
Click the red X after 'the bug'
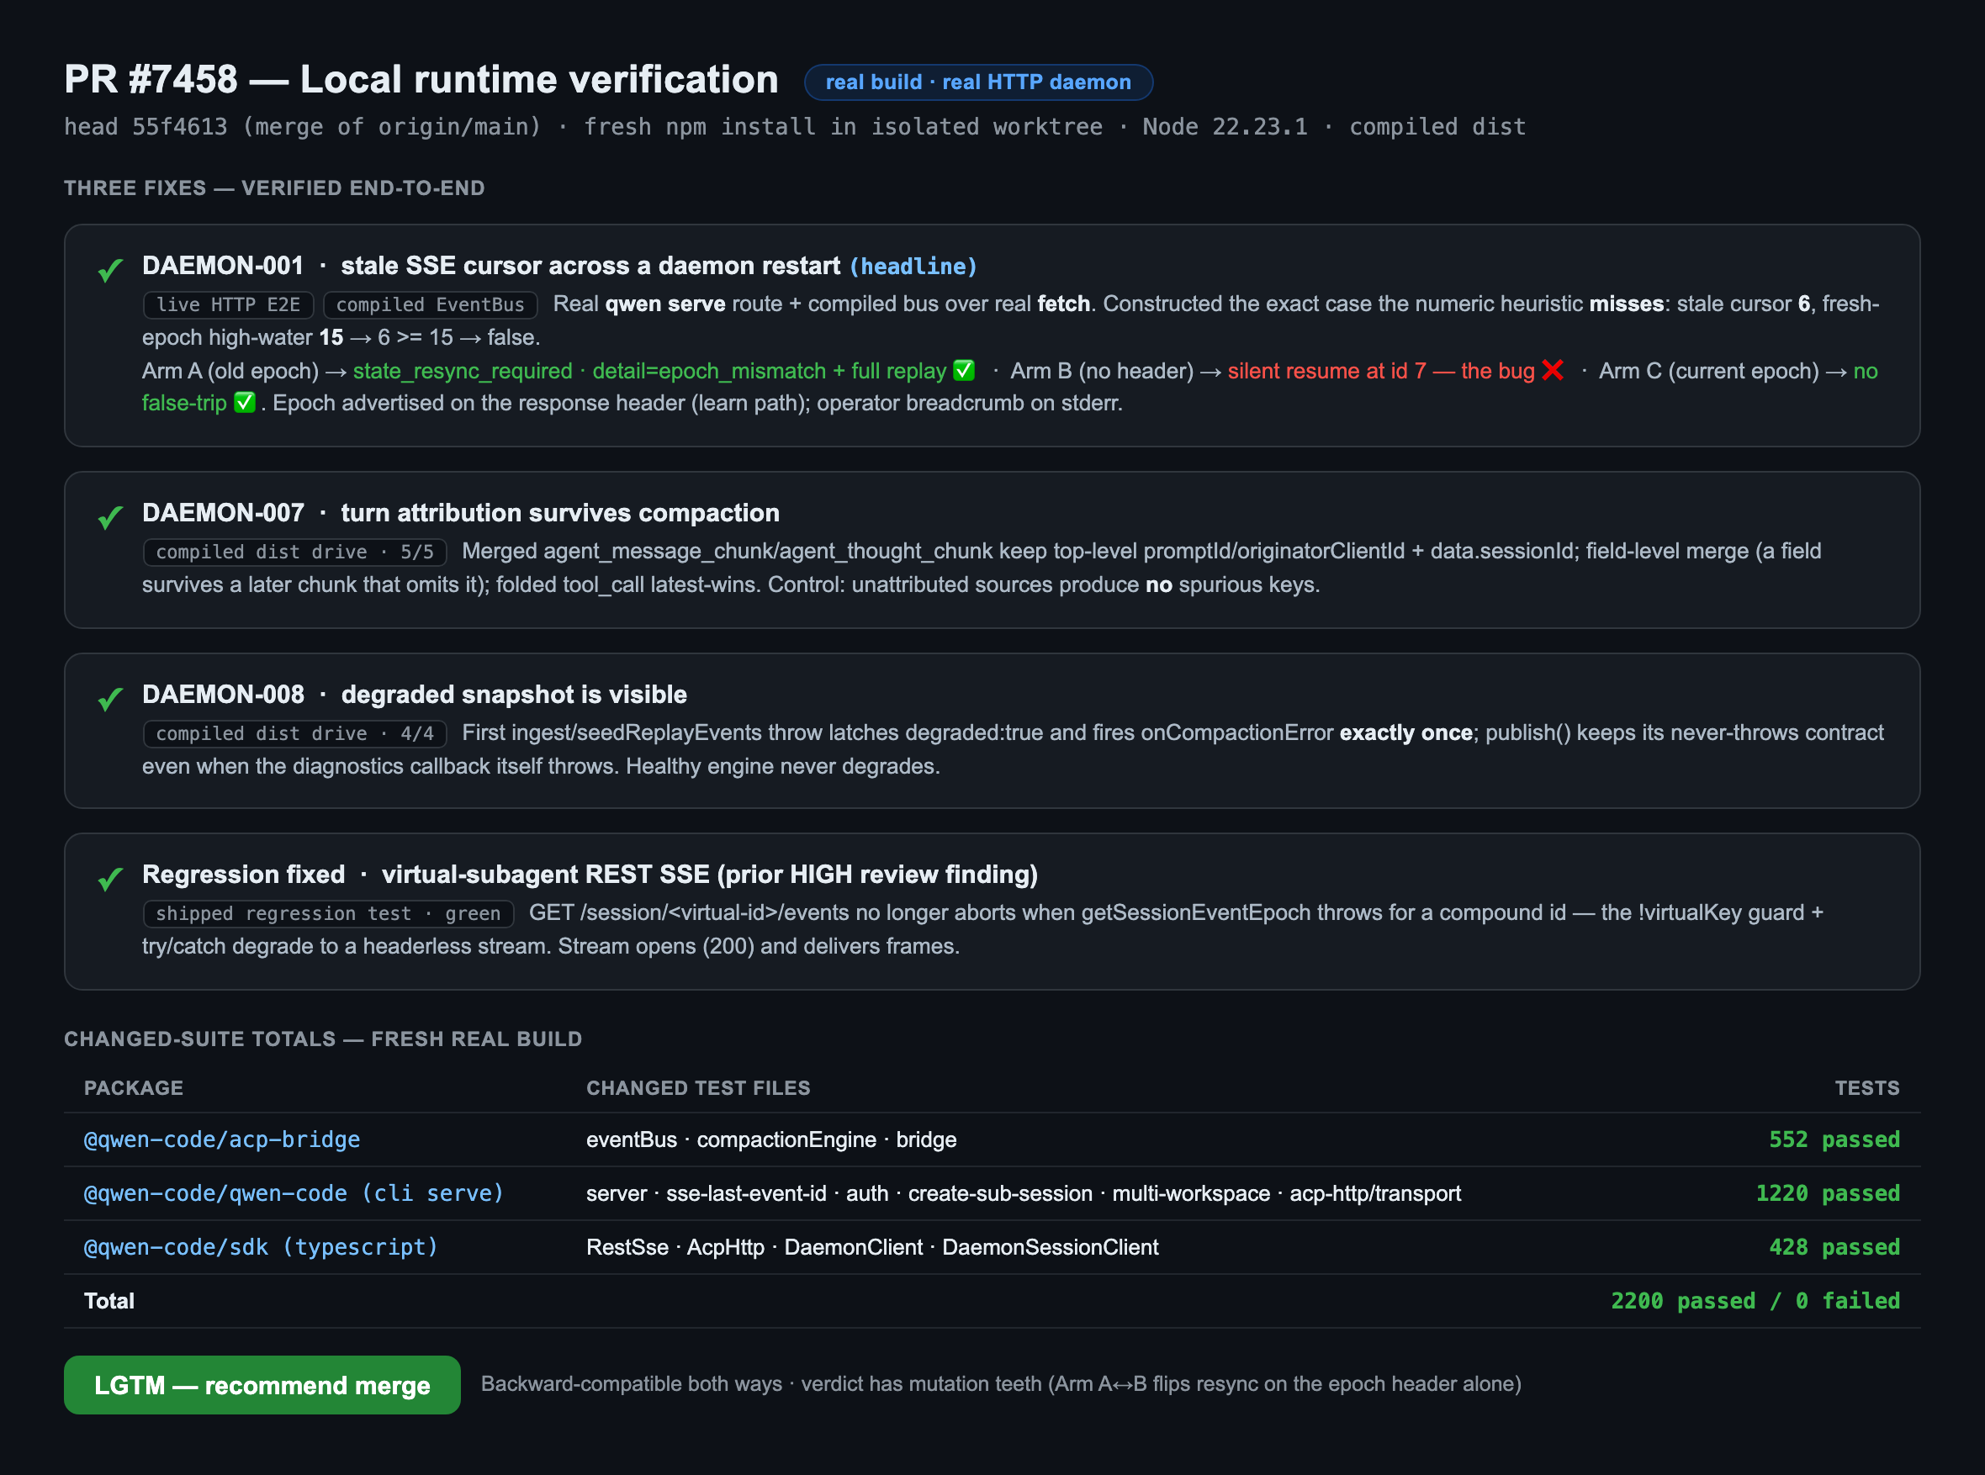pyautogui.click(x=1553, y=370)
